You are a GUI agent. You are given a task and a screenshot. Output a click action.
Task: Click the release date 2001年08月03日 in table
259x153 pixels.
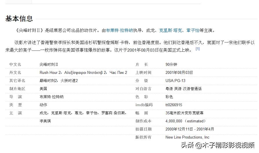tap(179, 72)
